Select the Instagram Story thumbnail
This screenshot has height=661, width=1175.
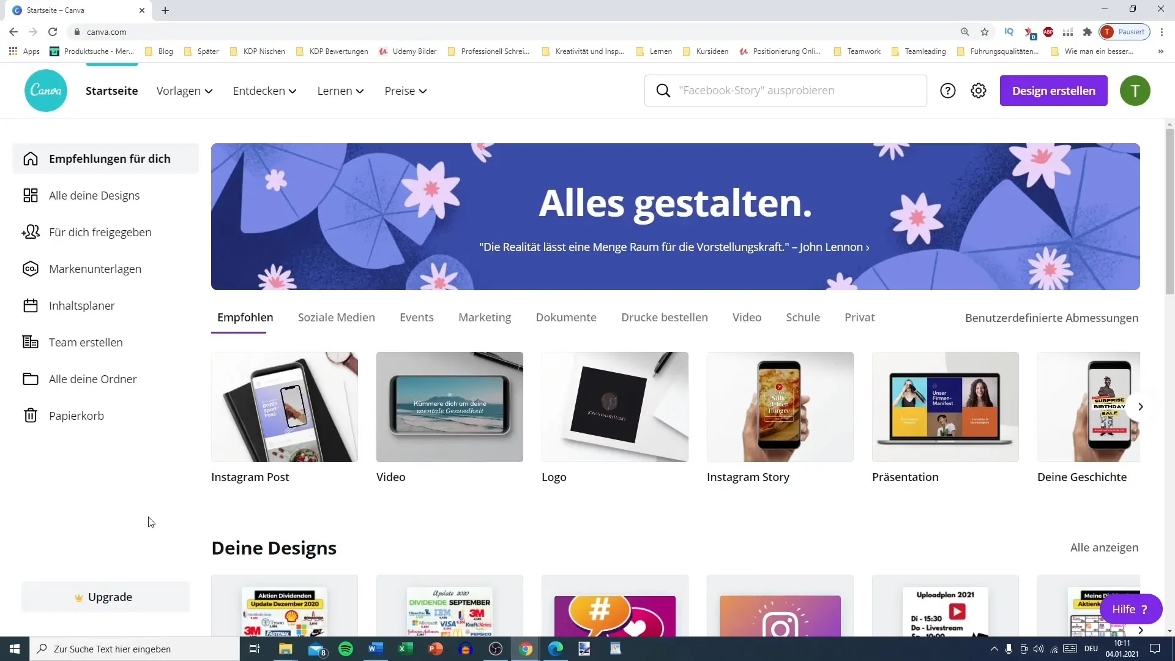(x=780, y=407)
